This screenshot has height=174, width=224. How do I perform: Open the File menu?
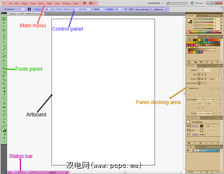point(10,3)
